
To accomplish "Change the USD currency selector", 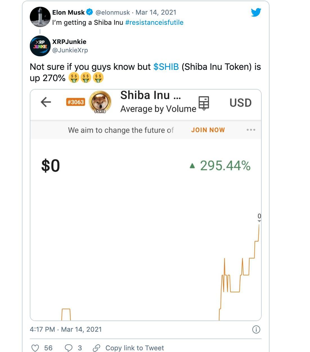I will pos(240,103).
